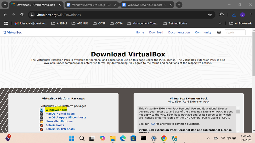
Task: Click the forward navigation arrow
Action: pyautogui.click(x=14, y=15)
